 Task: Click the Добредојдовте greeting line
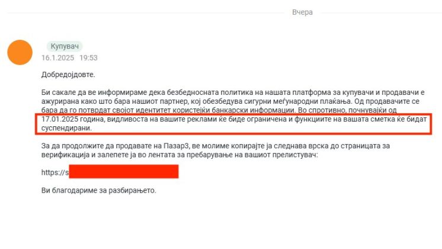68,75
